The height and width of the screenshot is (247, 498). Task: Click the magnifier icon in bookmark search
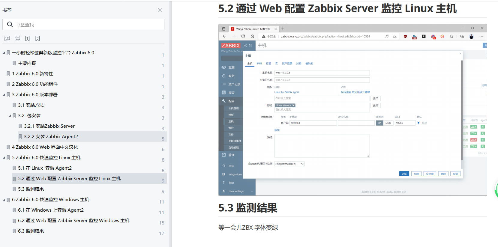tap(10, 25)
